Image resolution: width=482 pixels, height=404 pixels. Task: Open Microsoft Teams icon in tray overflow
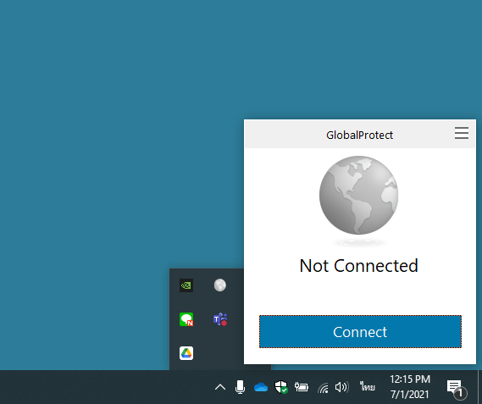tap(220, 319)
